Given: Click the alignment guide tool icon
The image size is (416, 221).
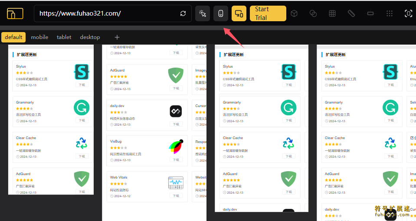Looking at the screenshot, I should (x=370, y=13).
